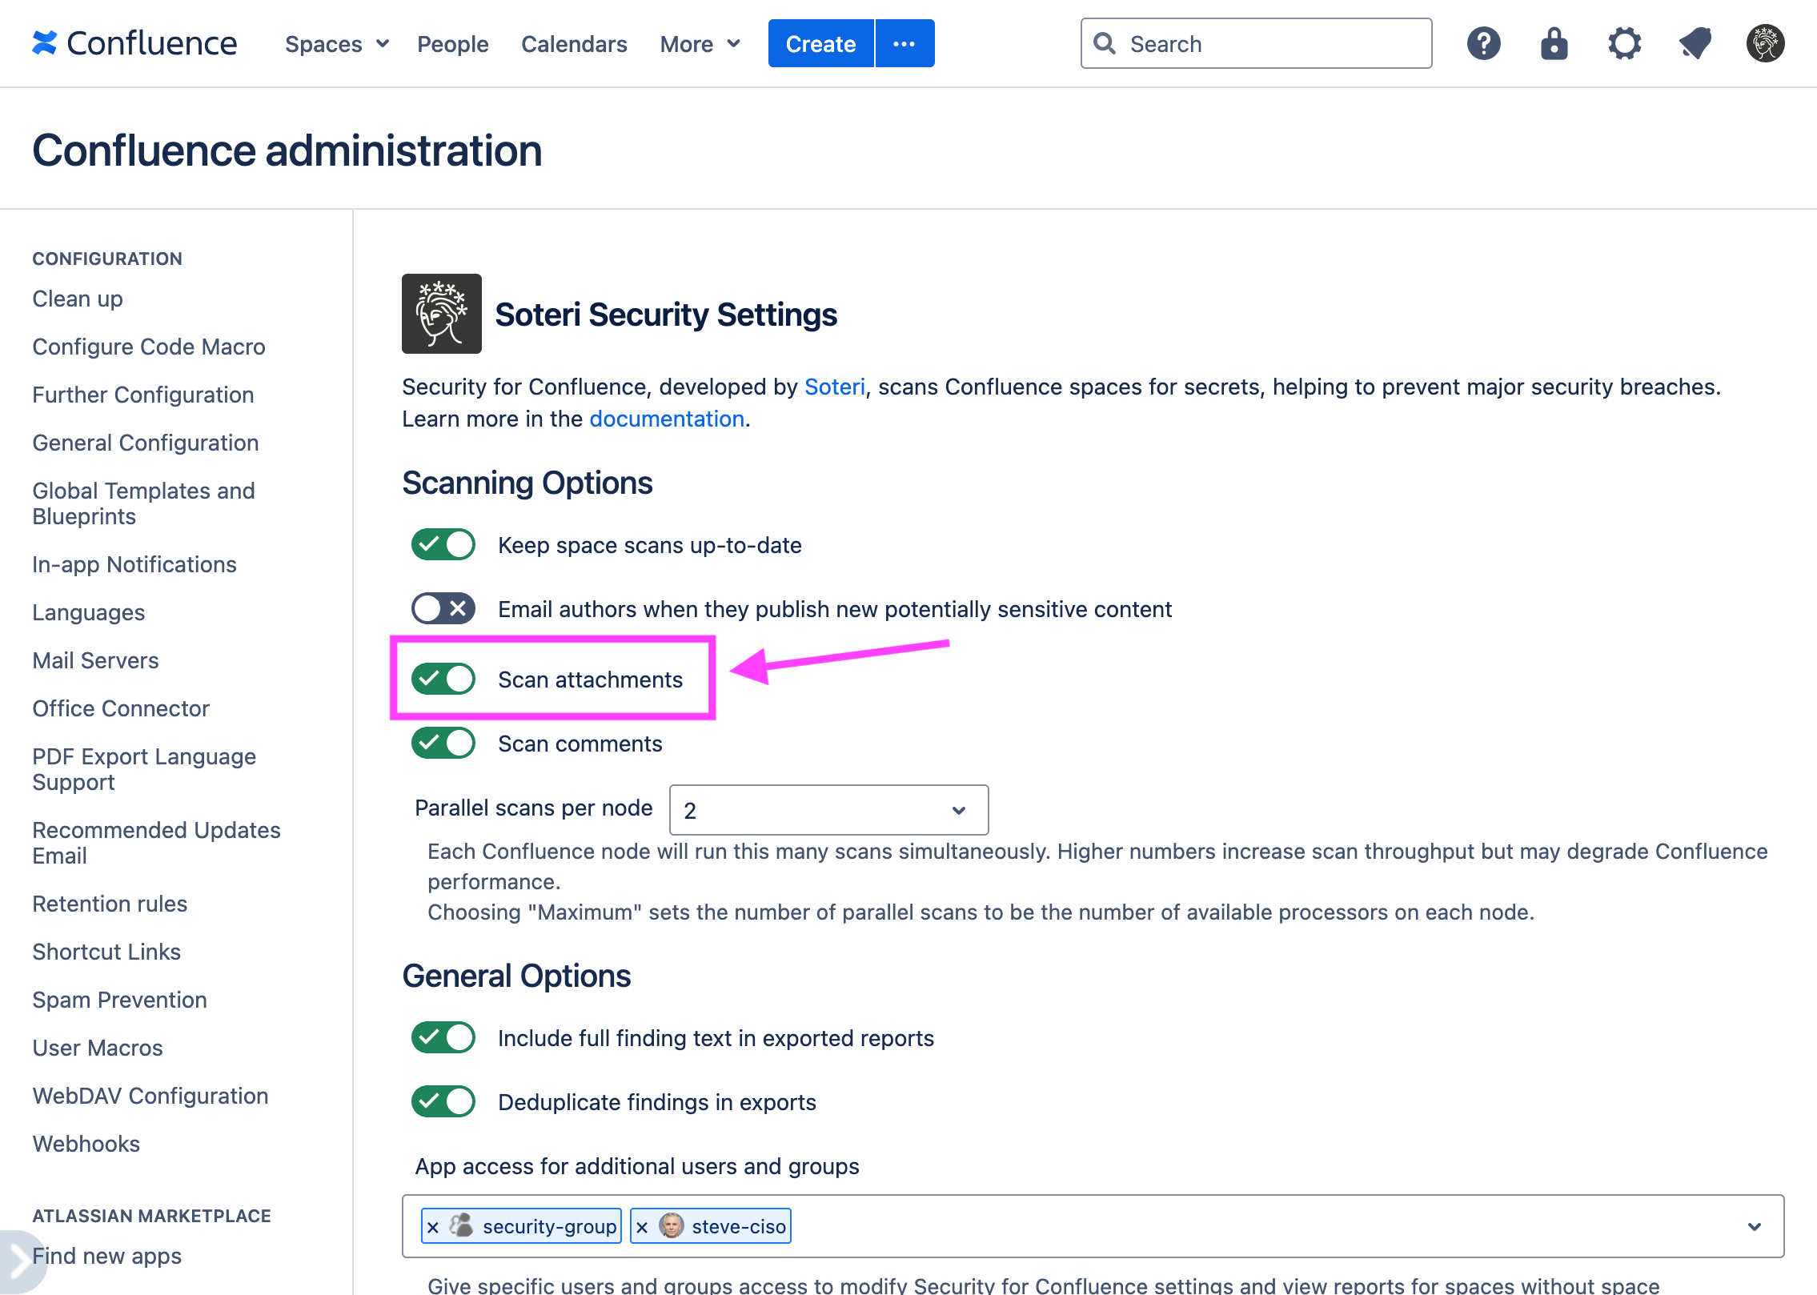This screenshot has width=1817, height=1295.
Task: Open the settings gear icon
Action: tap(1624, 43)
